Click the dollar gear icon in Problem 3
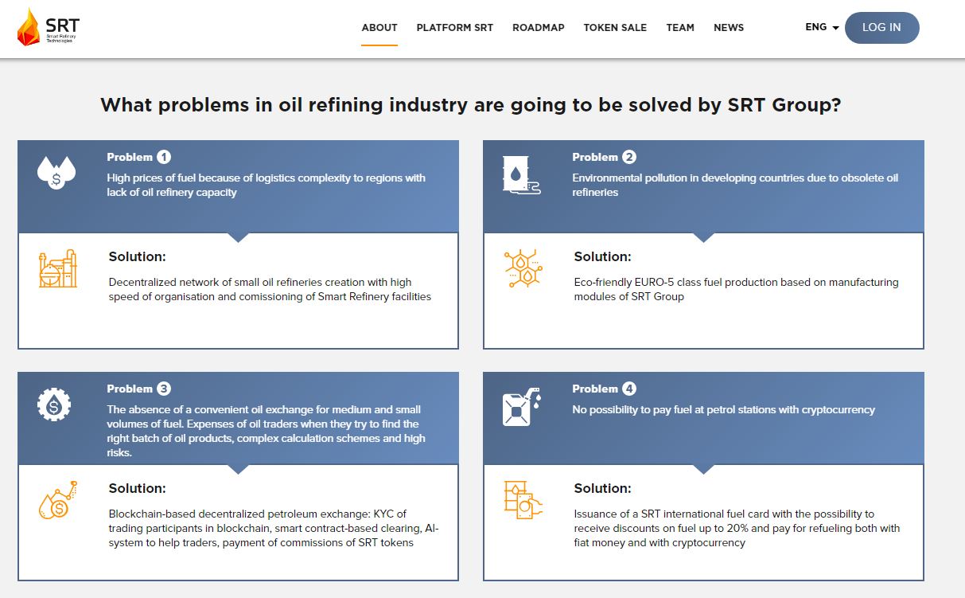 pos(55,406)
